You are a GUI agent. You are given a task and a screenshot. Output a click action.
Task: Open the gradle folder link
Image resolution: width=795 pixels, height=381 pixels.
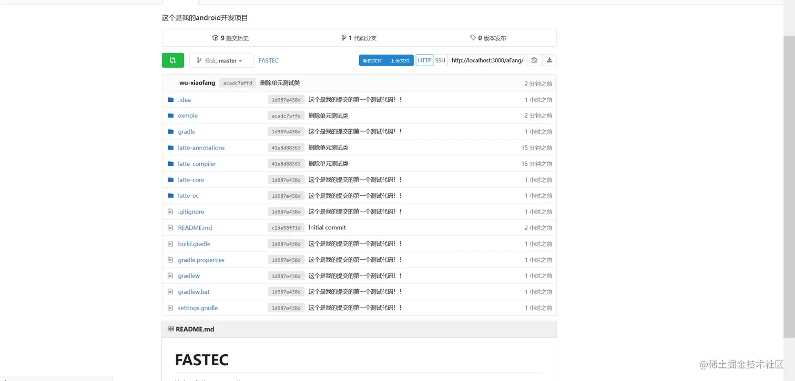click(x=187, y=132)
